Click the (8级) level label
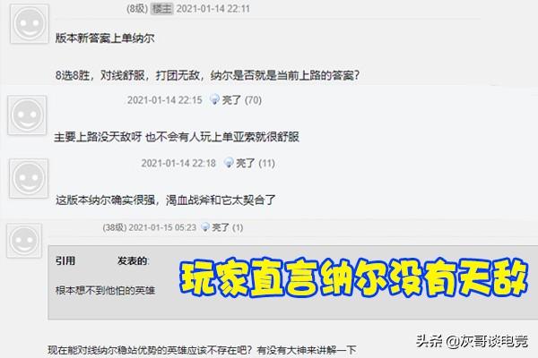The width and height of the screenshot is (538, 358). click(x=137, y=9)
